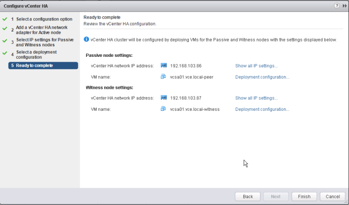The image size is (349, 205).
Task: Select step 5 Ready to complete
Action: click(x=34, y=65)
